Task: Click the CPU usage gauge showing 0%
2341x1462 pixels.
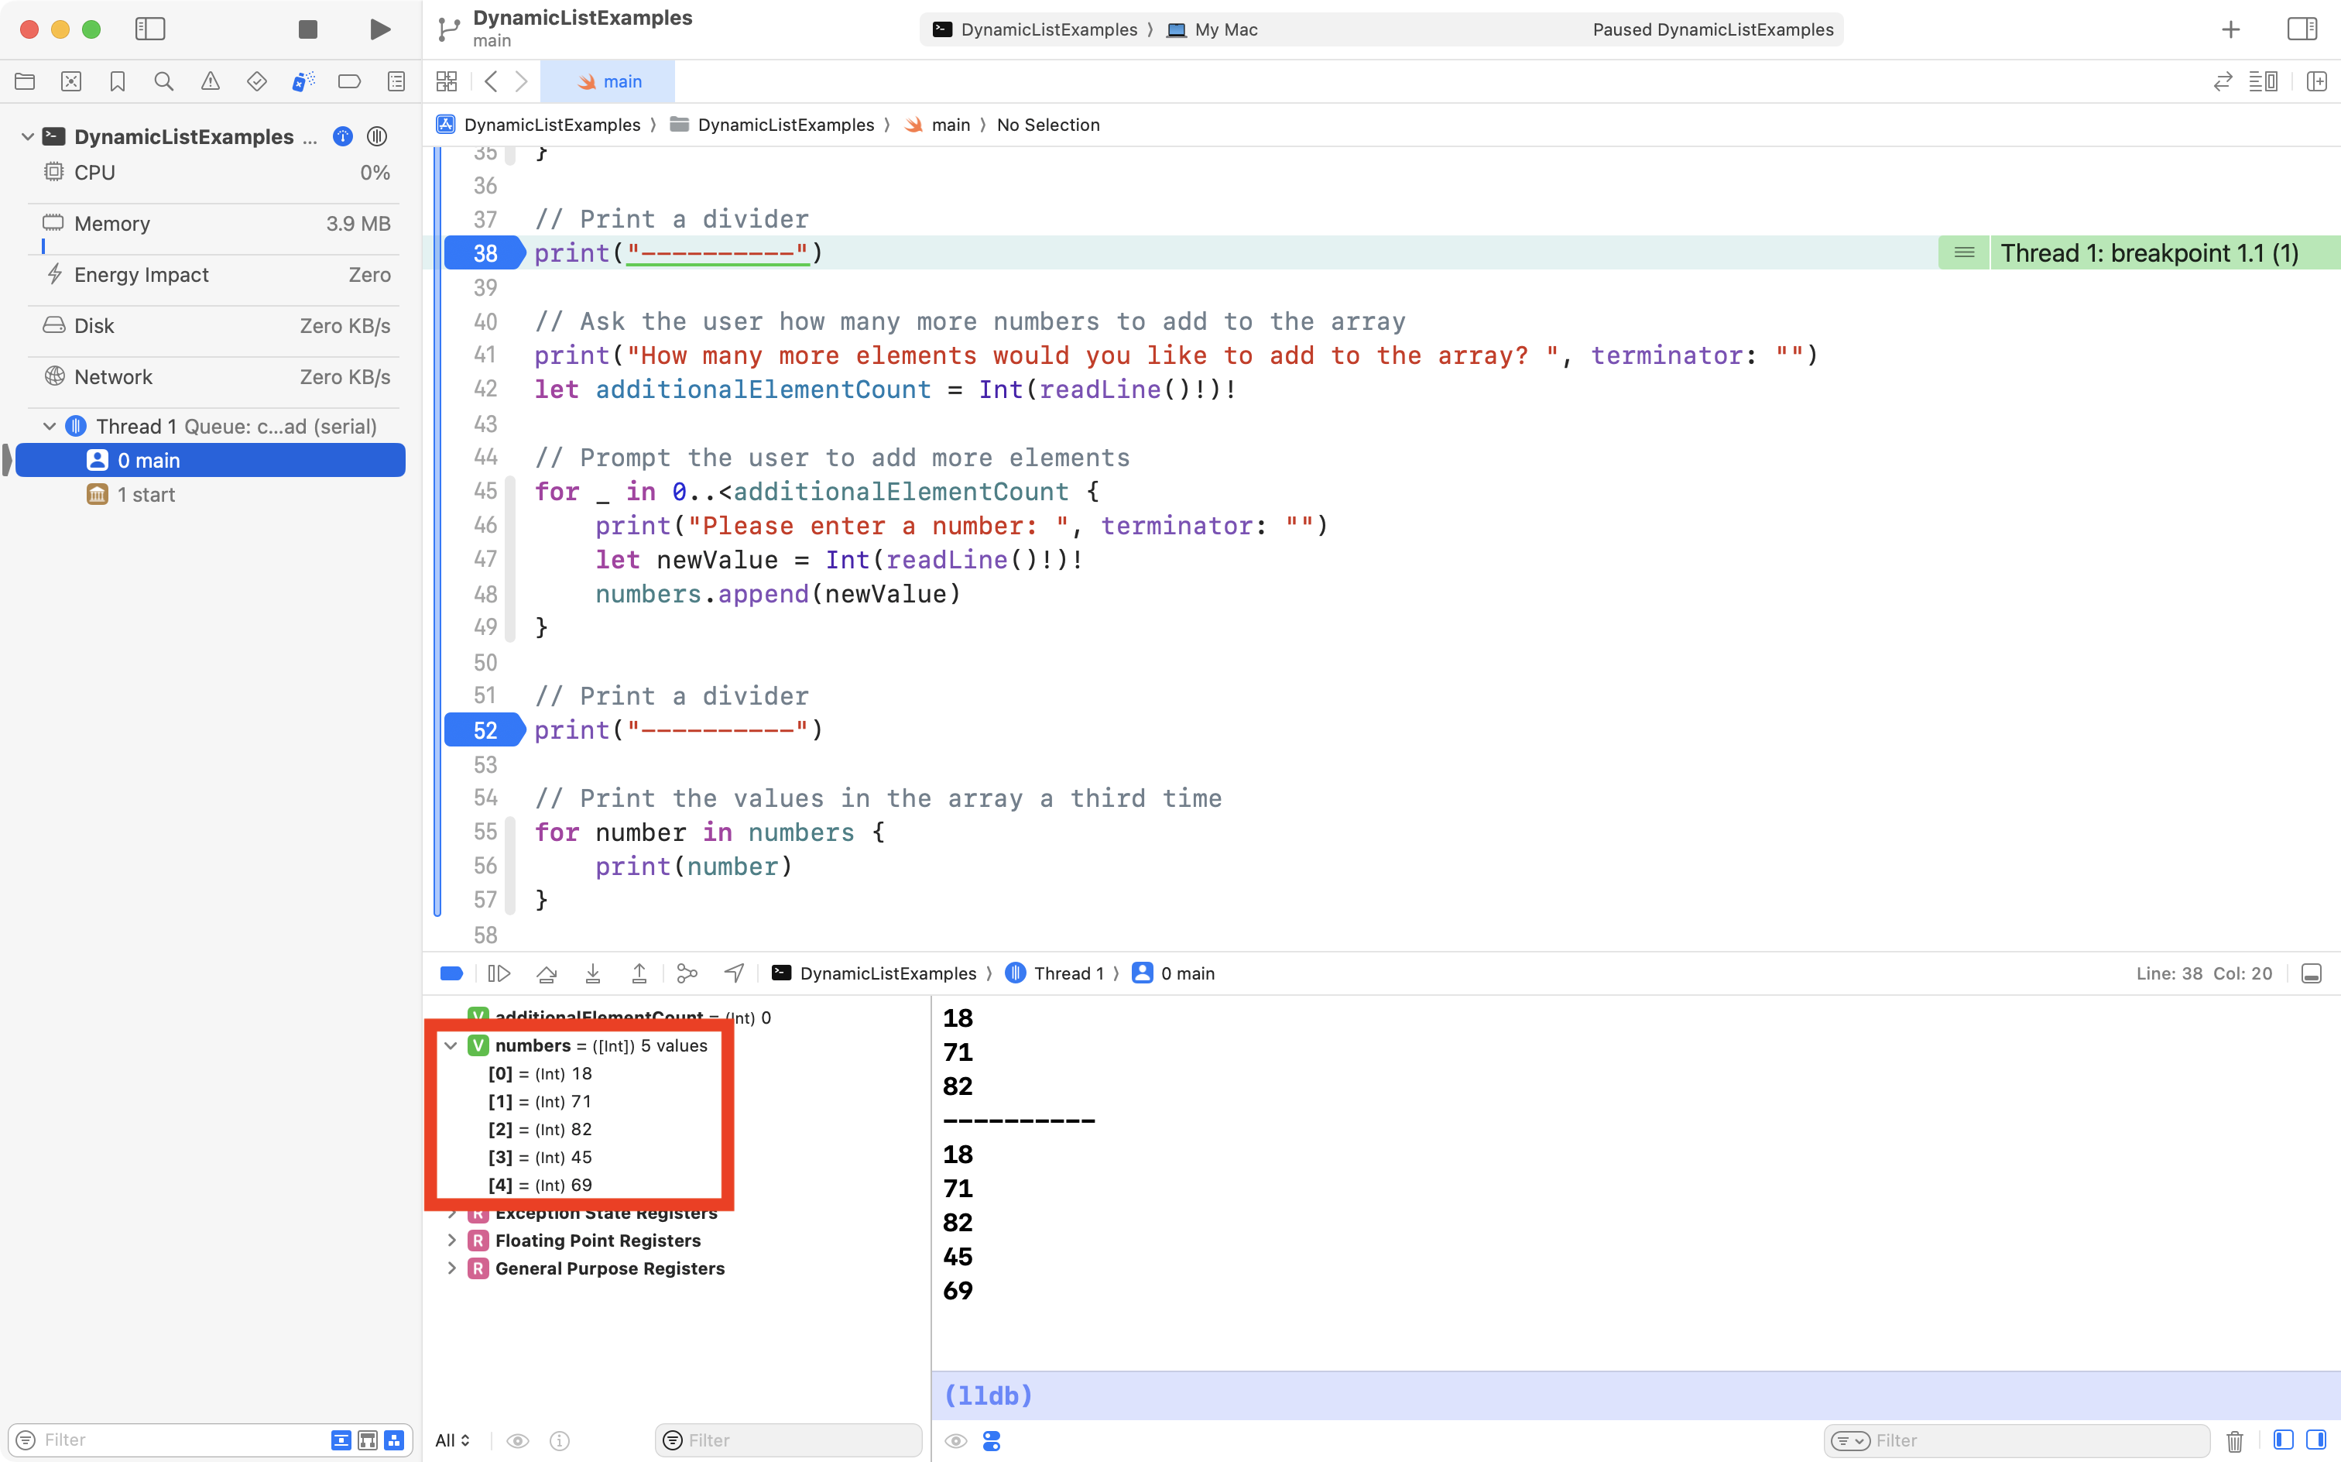Action: pos(213,172)
